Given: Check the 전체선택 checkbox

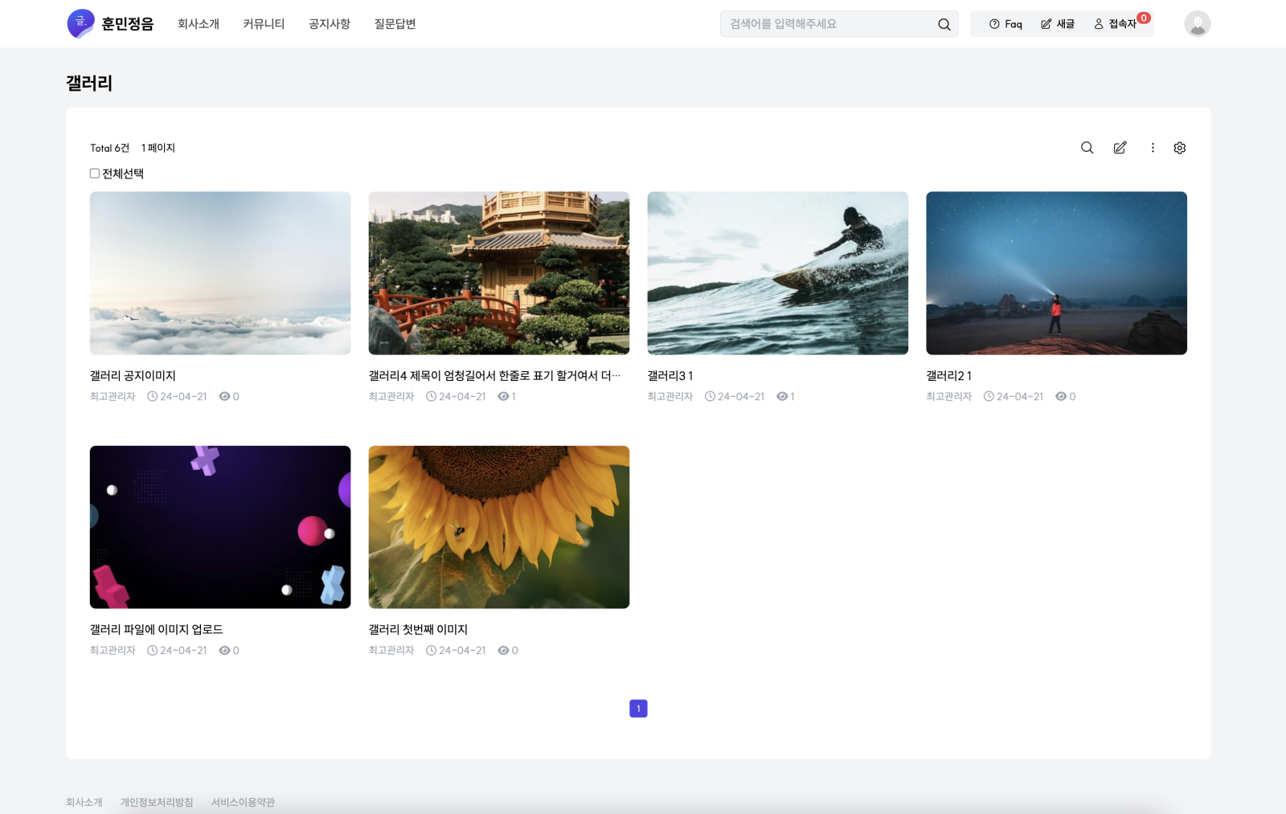Looking at the screenshot, I should (95, 174).
